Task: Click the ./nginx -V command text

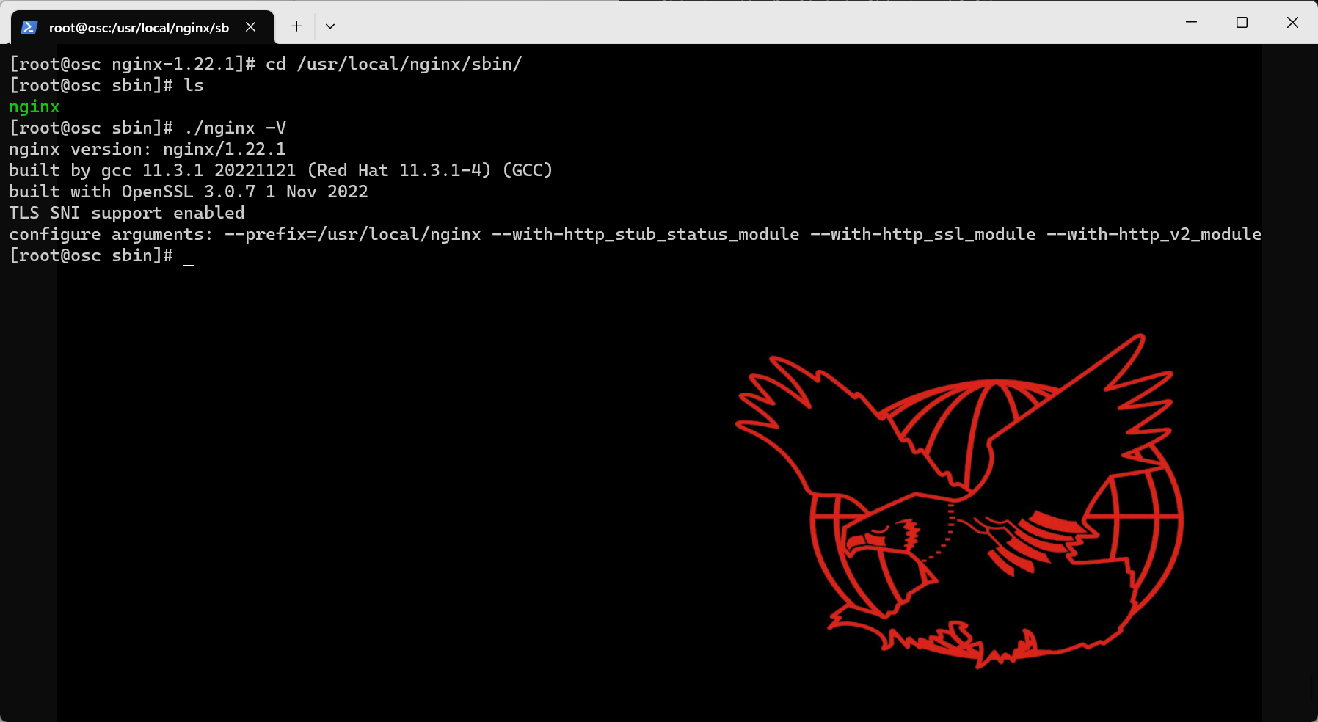Action: pos(235,128)
